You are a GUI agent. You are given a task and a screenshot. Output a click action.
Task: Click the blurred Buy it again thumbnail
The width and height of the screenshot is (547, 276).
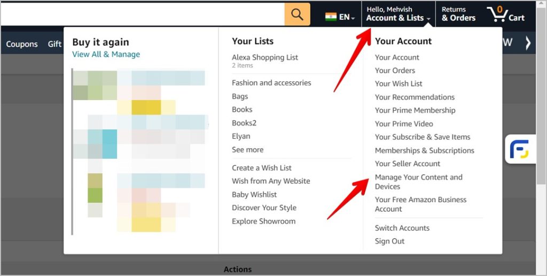[x=139, y=151]
